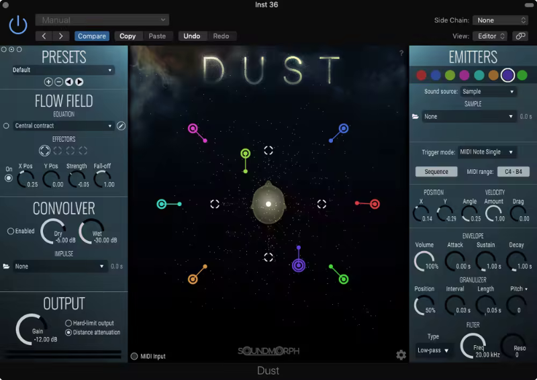Viewport: 537px width, 380px height.
Task: Click the remove preset minus icon
Action: click(x=58, y=82)
